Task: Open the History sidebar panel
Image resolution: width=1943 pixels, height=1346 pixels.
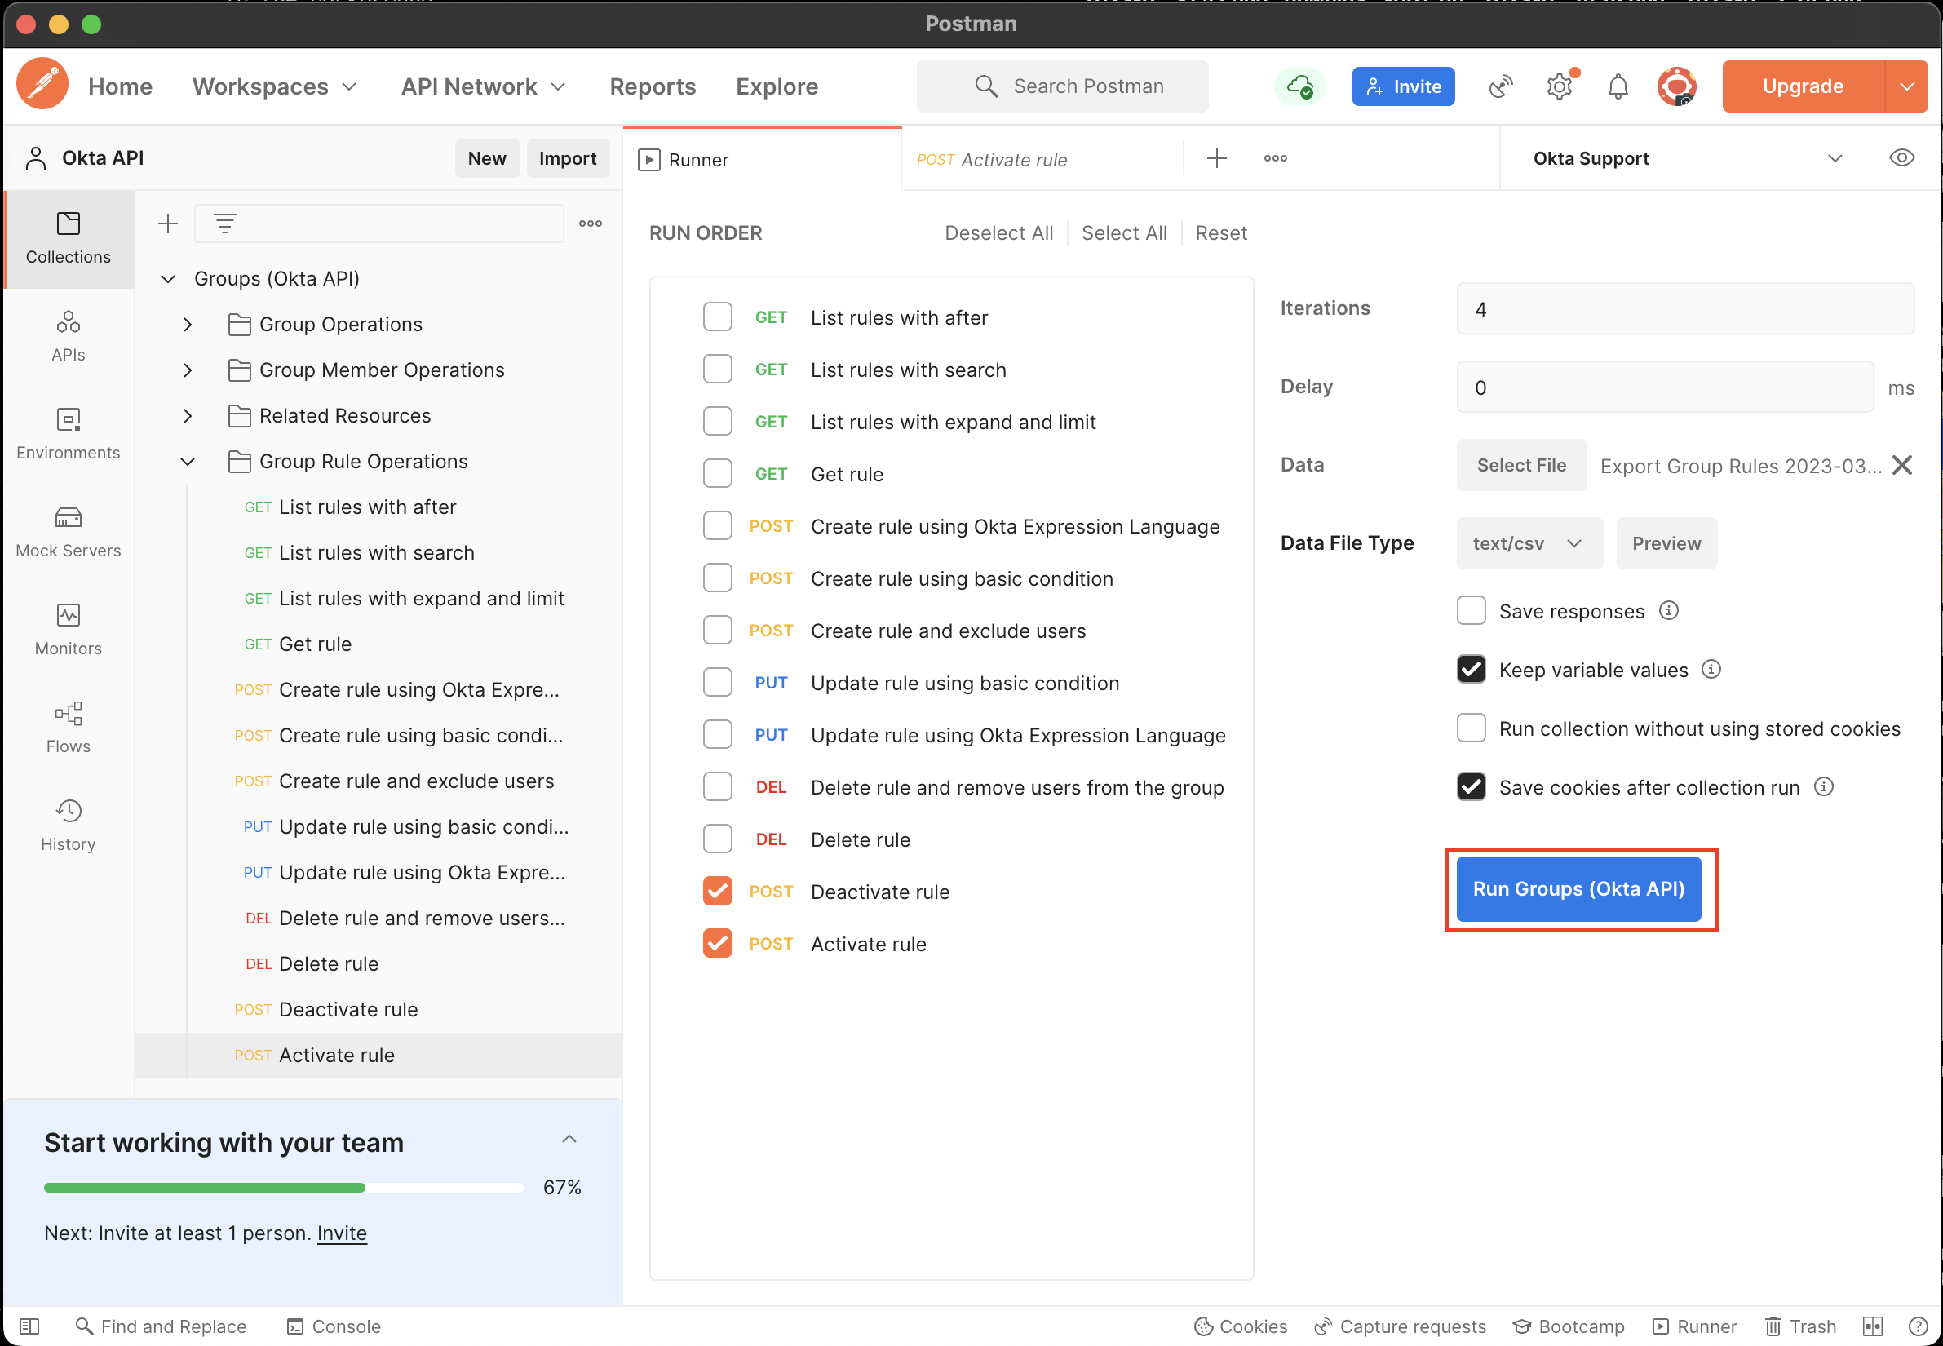Action: coord(69,826)
